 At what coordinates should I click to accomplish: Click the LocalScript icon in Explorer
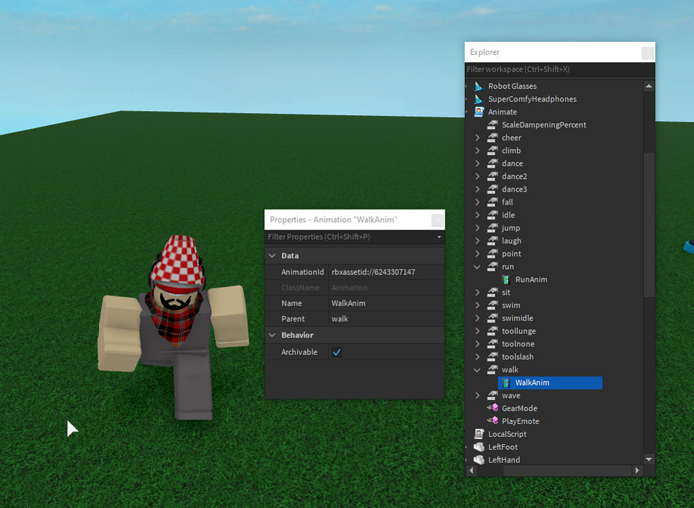tap(479, 434)
